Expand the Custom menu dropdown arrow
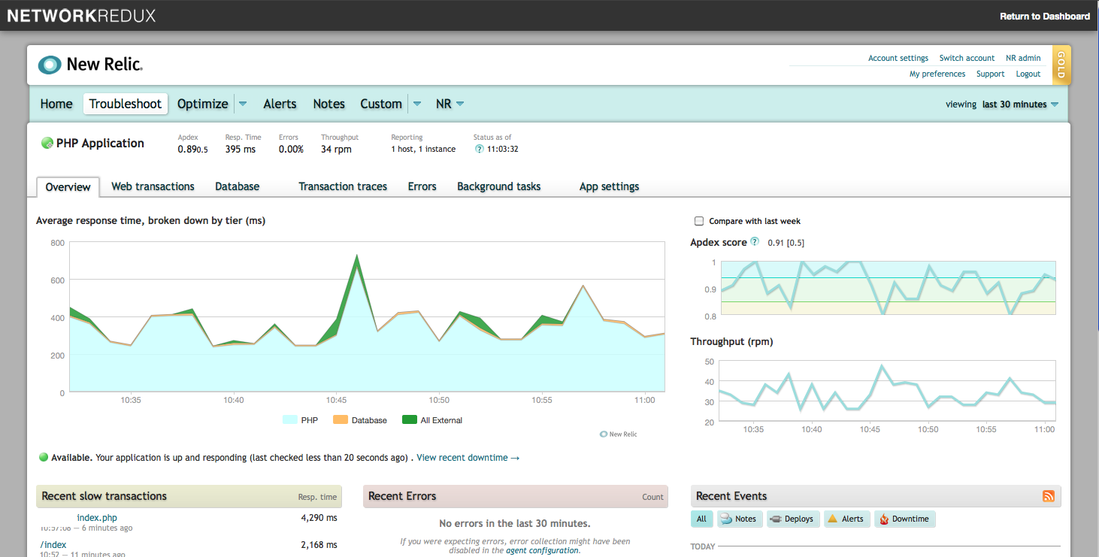1099x557 pixels. (x=417, y=104)
